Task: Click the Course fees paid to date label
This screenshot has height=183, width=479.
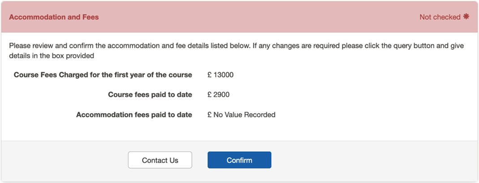Action: click(150, 94)
